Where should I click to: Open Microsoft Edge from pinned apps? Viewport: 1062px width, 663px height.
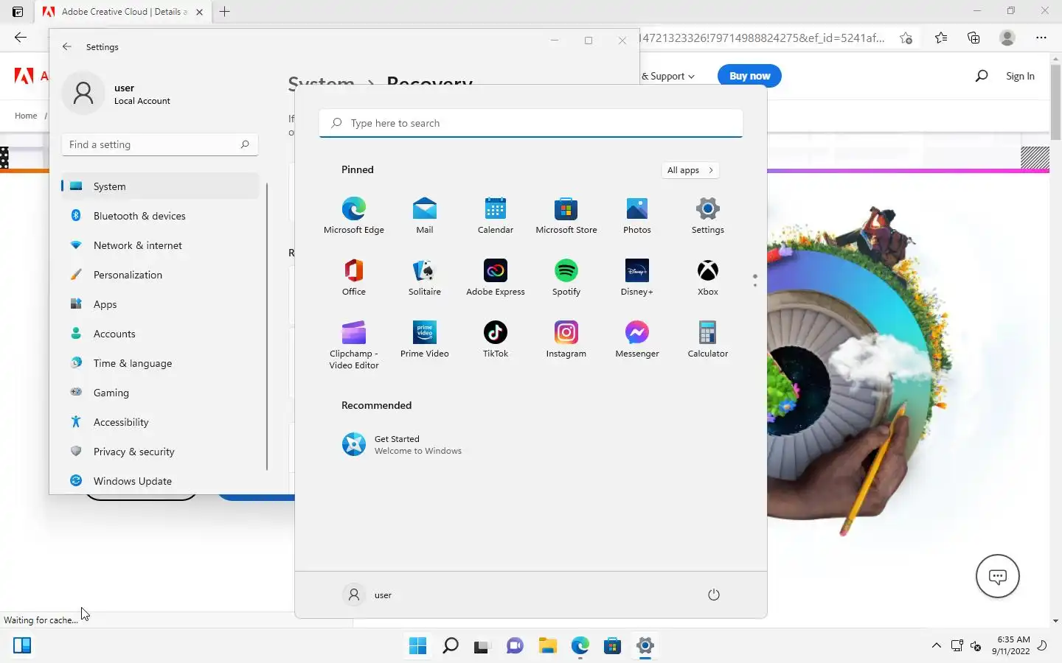[354, 215]
